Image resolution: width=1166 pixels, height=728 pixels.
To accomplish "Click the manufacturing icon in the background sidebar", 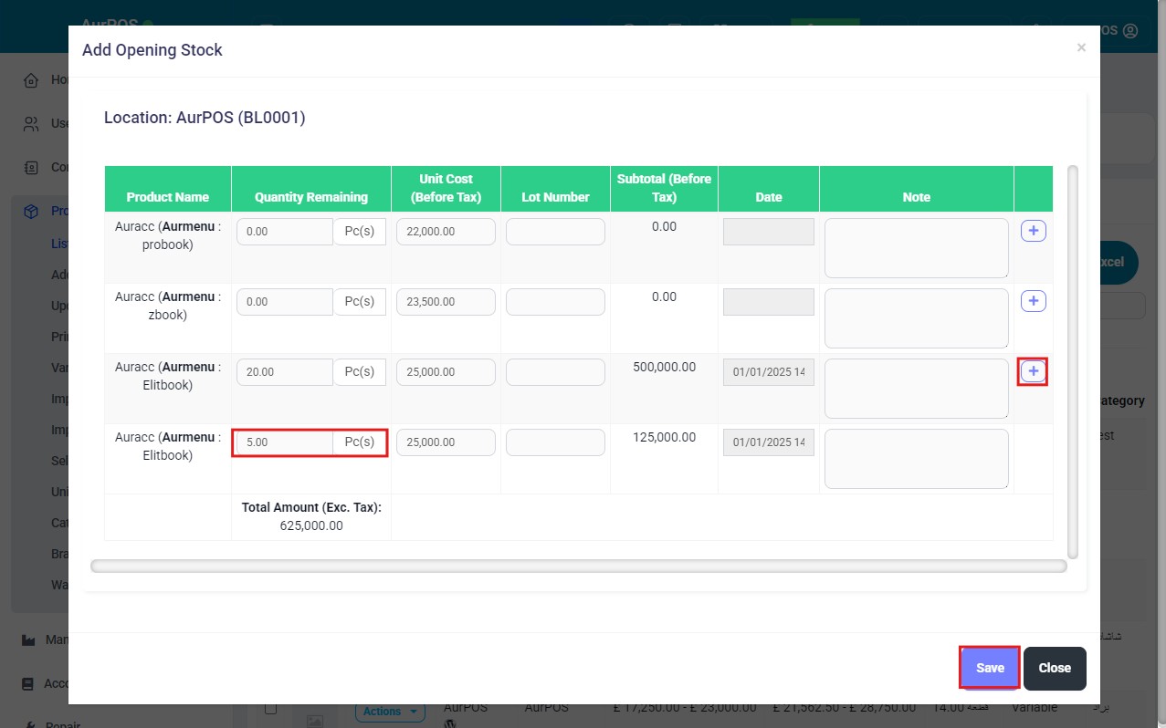I will point(29,640).
